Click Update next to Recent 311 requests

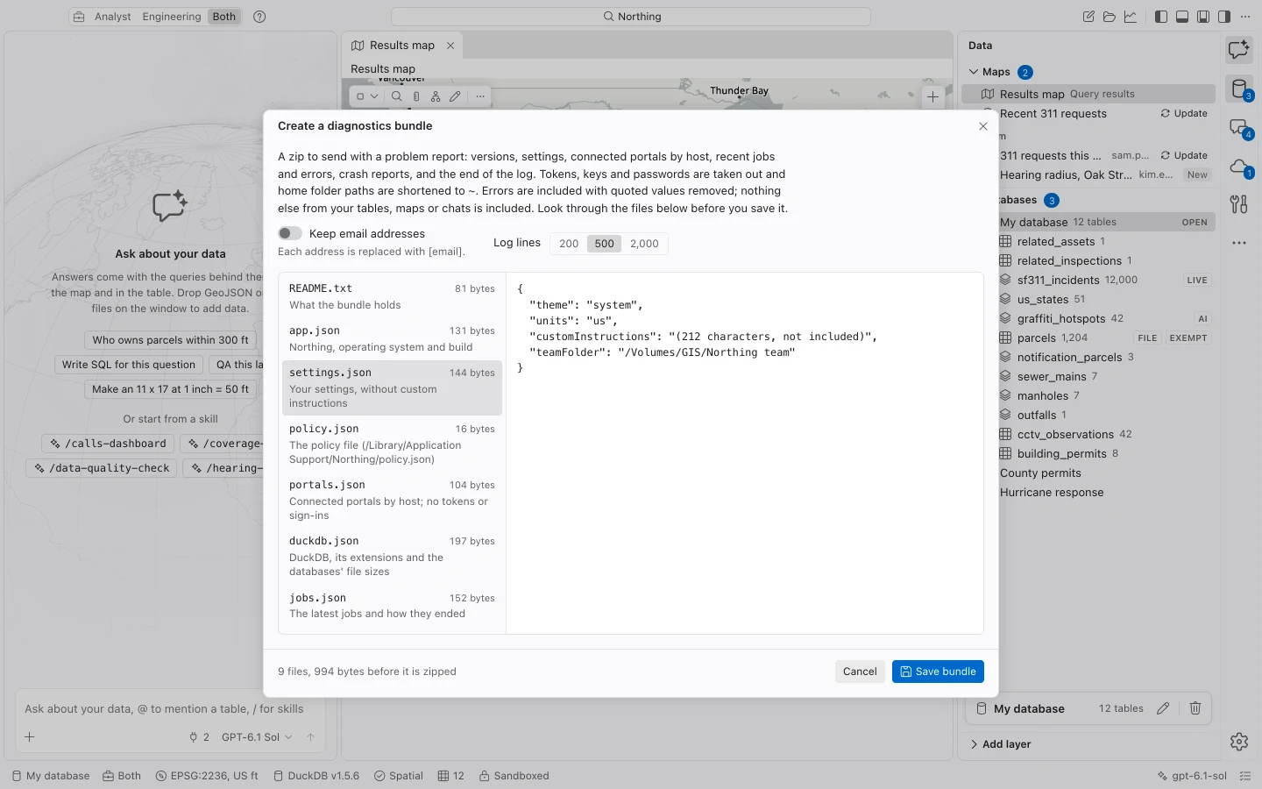point(1184,114)
